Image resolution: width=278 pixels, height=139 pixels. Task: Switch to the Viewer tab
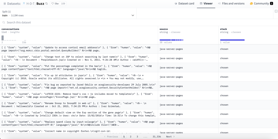point(206,4)
